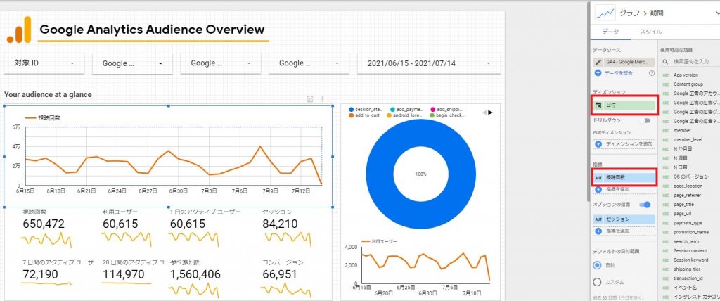The width and height of the screenshot is (720, 301).
Task: Toggle the オプションの指標 switch
Action: click(x=647, y=205)
